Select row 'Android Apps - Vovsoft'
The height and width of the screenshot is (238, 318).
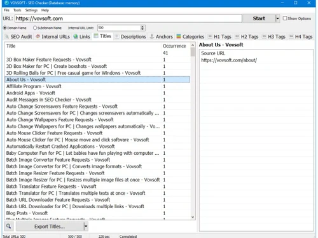[97, 93]
